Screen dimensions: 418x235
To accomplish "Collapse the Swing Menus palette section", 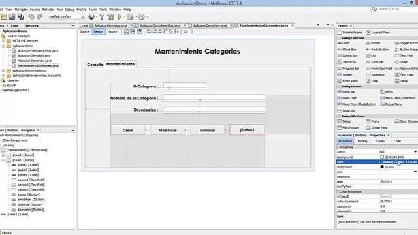I will (x=339, y=87).
